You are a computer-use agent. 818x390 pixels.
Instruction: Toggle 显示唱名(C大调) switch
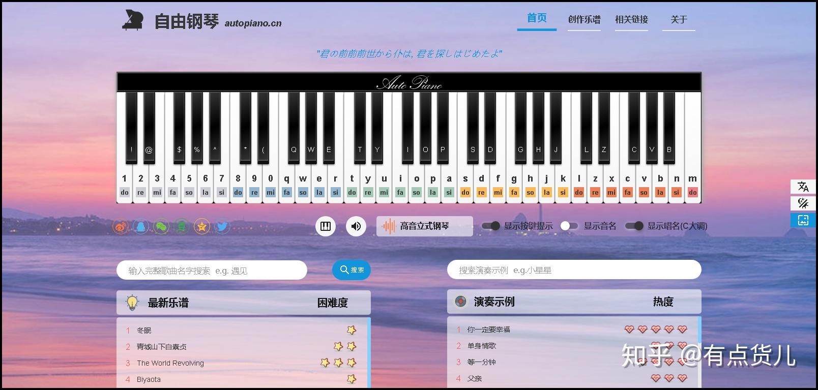[x=634, y=226]
